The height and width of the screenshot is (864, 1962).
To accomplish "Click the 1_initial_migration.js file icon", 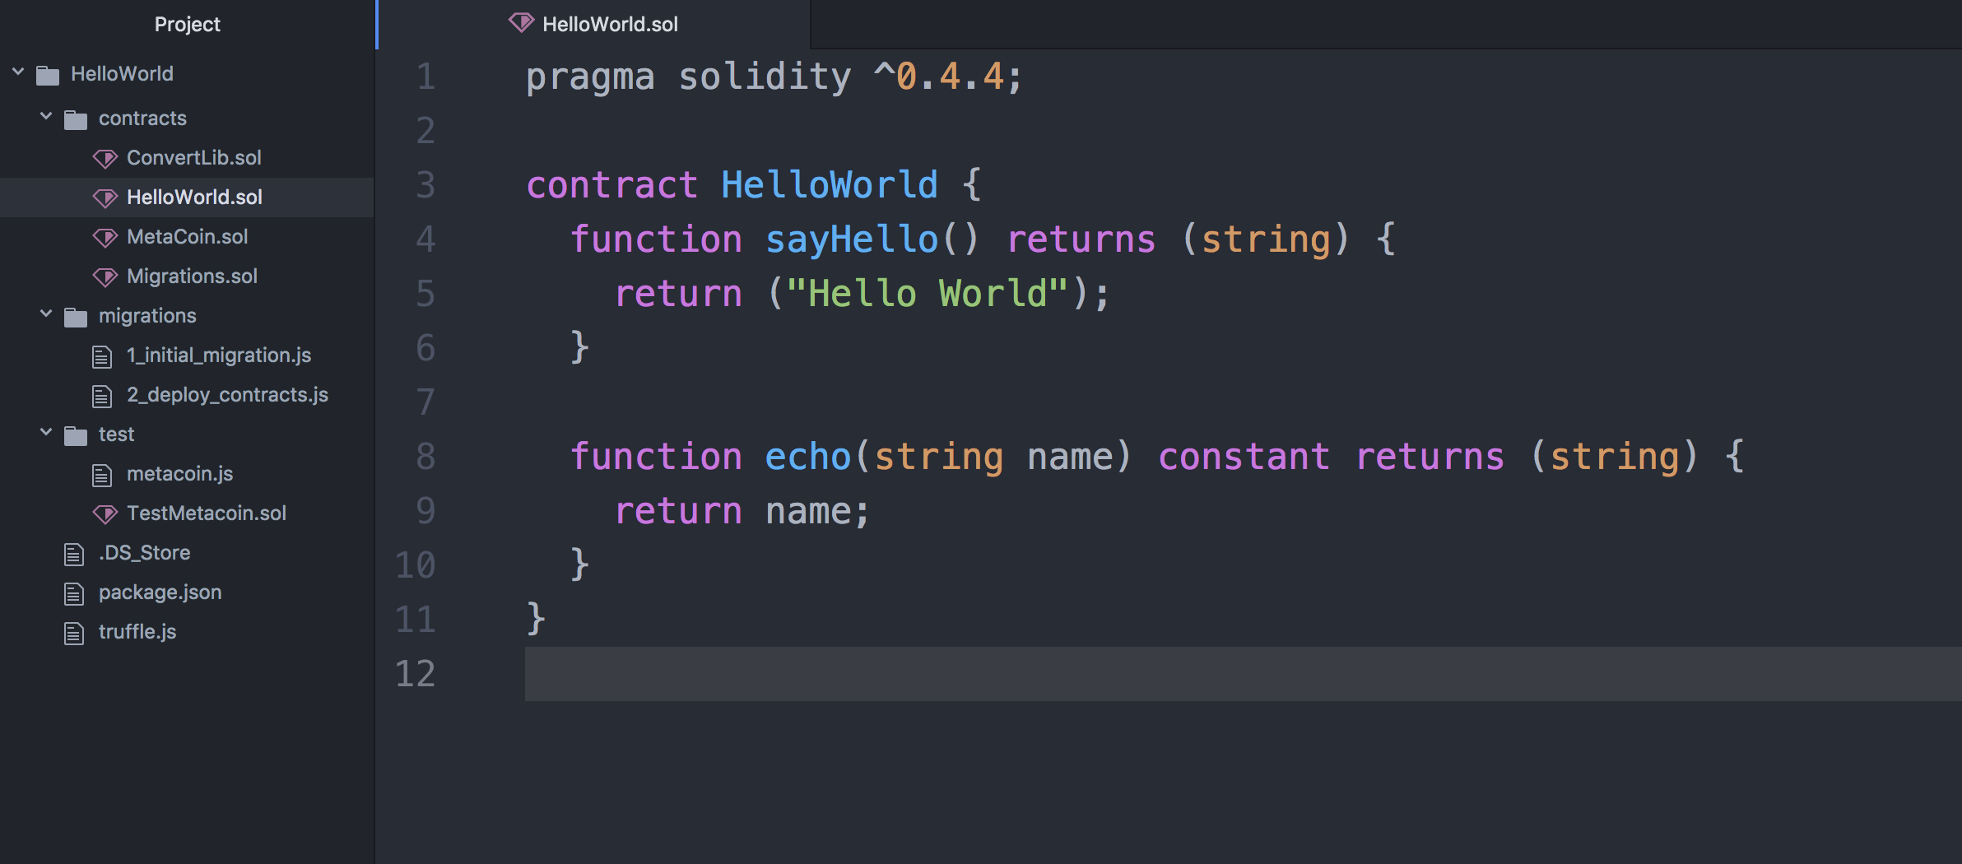I will click(x=102, y=356).
